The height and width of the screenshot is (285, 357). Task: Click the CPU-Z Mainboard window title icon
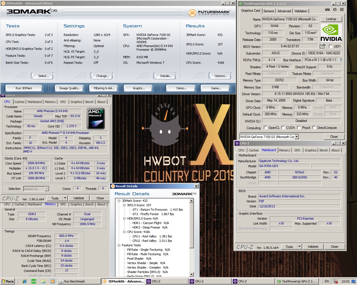click(x=237, y=143)
